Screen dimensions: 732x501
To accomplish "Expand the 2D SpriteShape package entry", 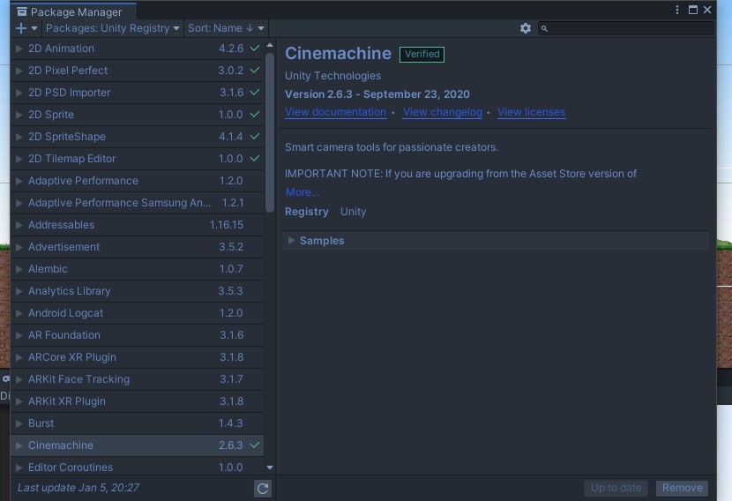I will pos(19,137).
